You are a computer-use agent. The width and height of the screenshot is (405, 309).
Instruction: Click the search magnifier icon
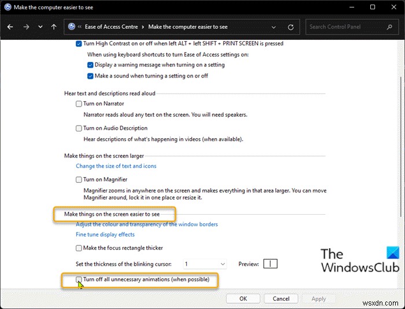tap(389, 27)
